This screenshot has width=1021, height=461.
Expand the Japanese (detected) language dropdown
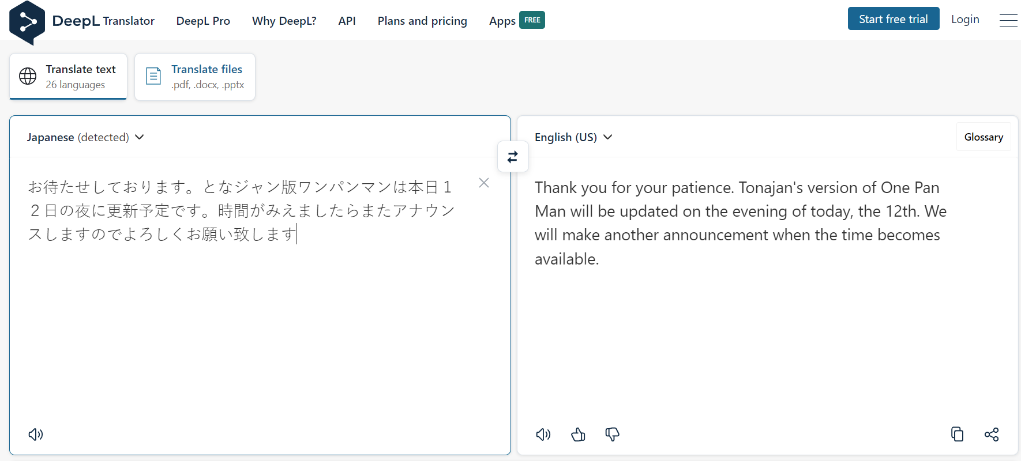[x=85, y=137]
